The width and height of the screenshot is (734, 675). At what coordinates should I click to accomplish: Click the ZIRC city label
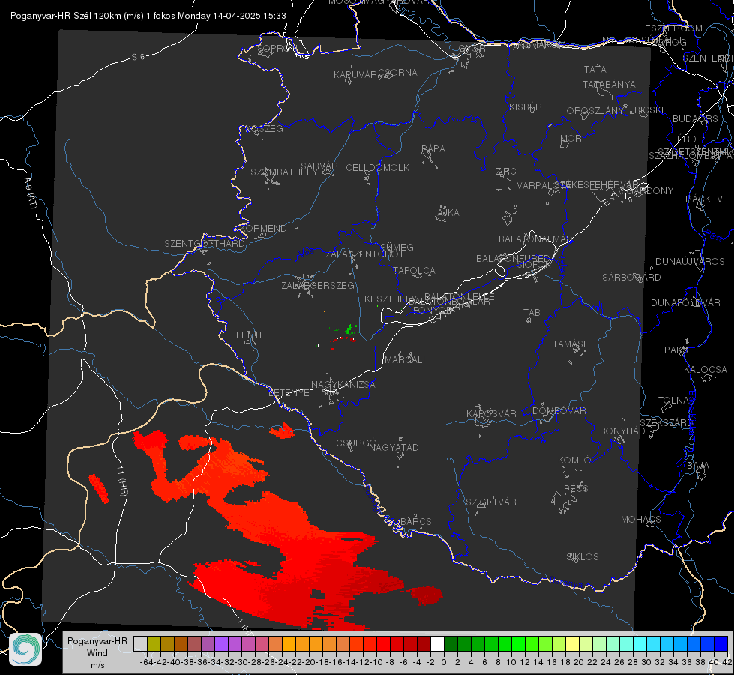(506, 172)
